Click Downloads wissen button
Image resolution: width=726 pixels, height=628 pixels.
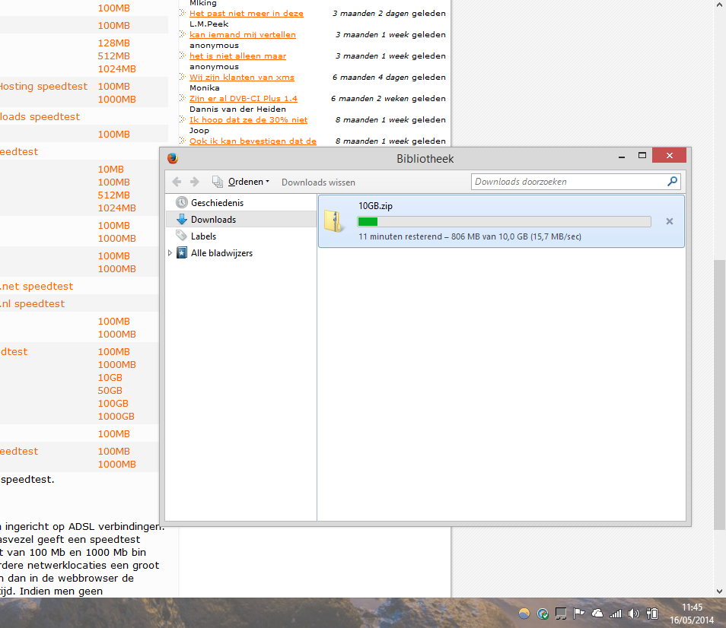318,182
